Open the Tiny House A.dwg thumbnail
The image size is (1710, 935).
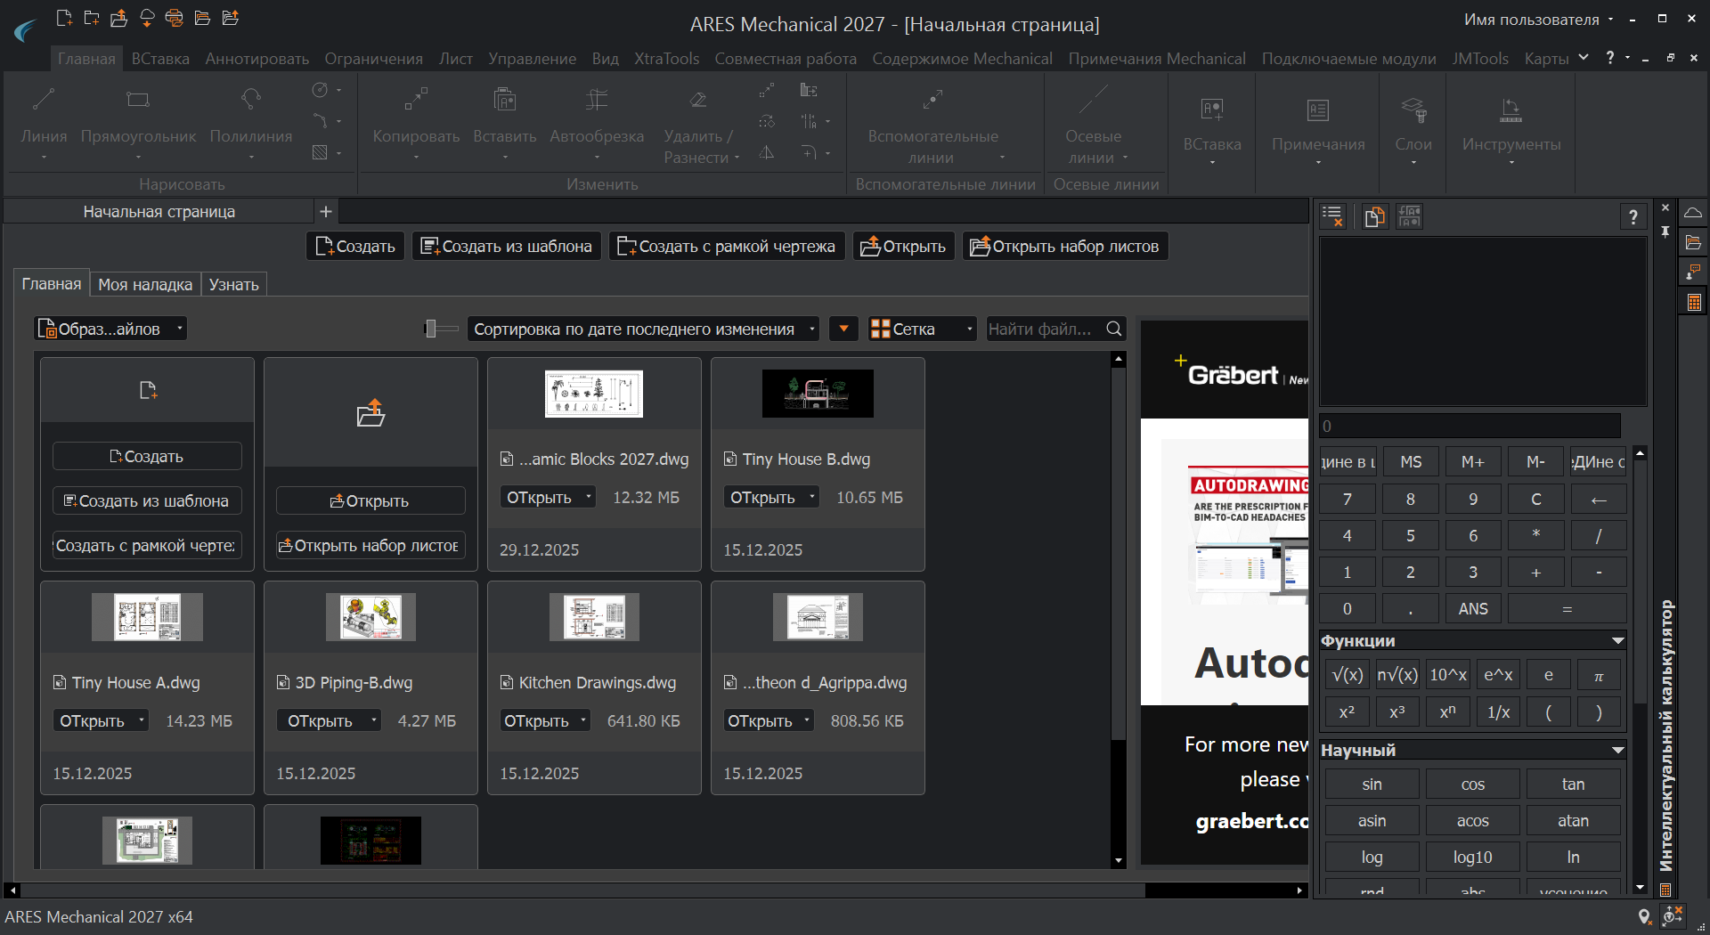[x=147, y=616]
